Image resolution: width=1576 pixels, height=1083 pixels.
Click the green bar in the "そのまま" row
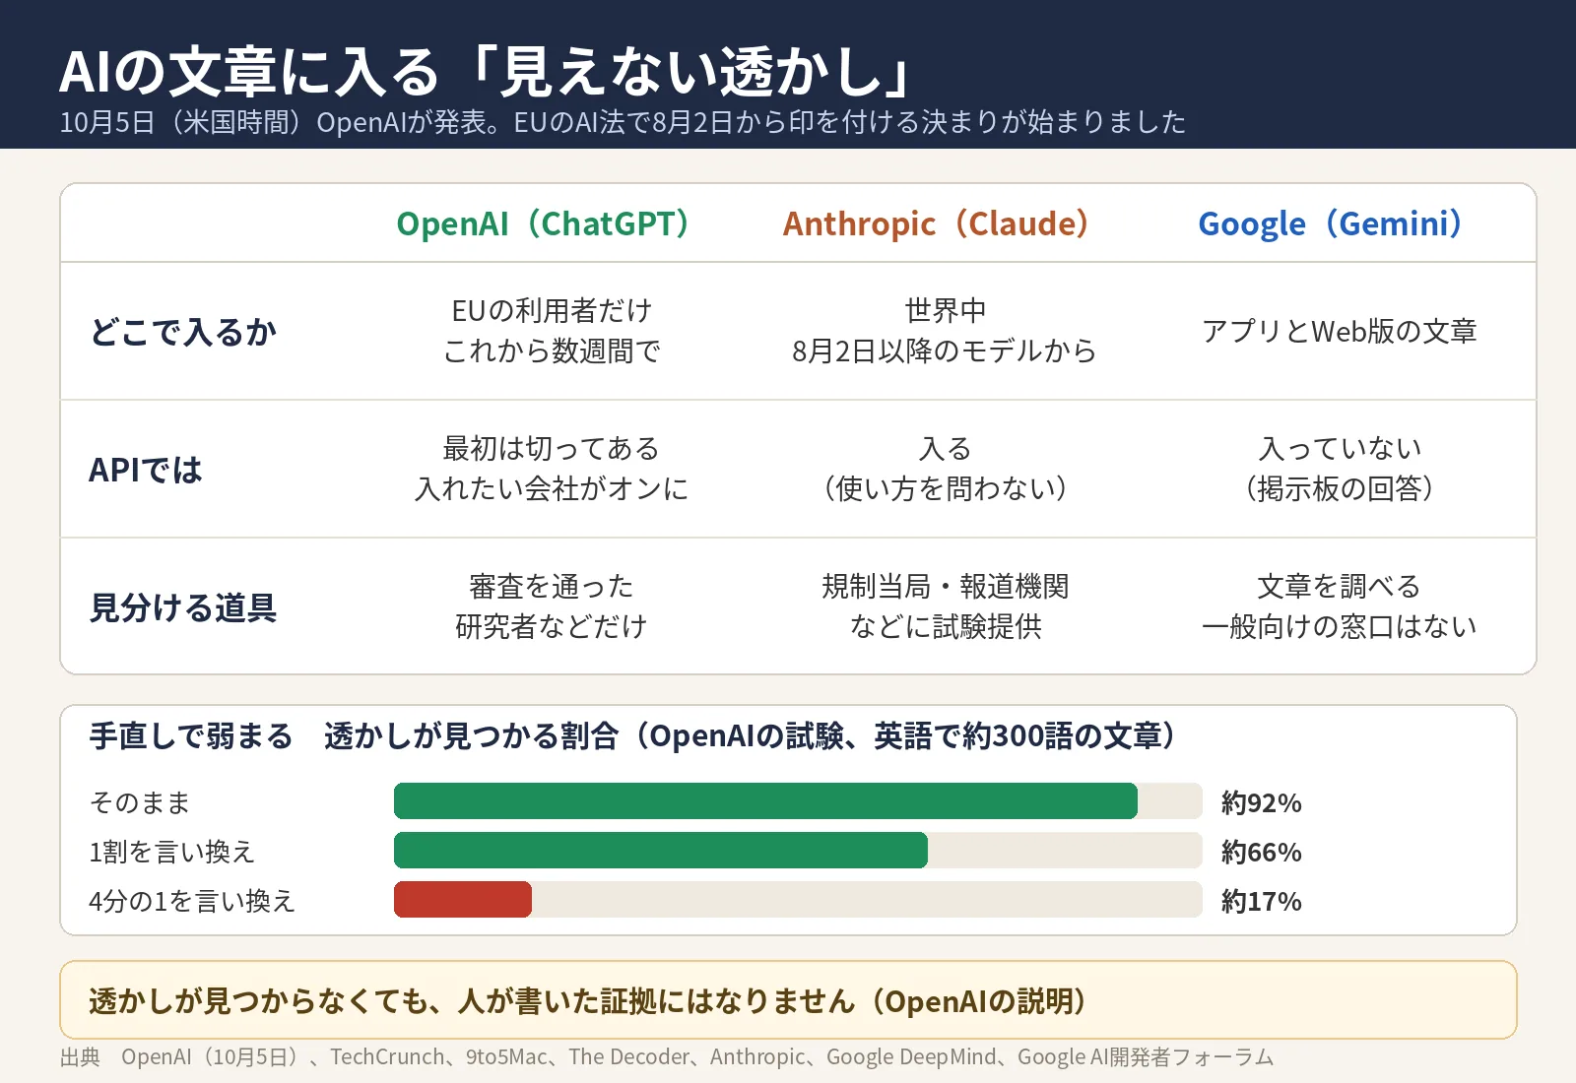pos(765,801)
